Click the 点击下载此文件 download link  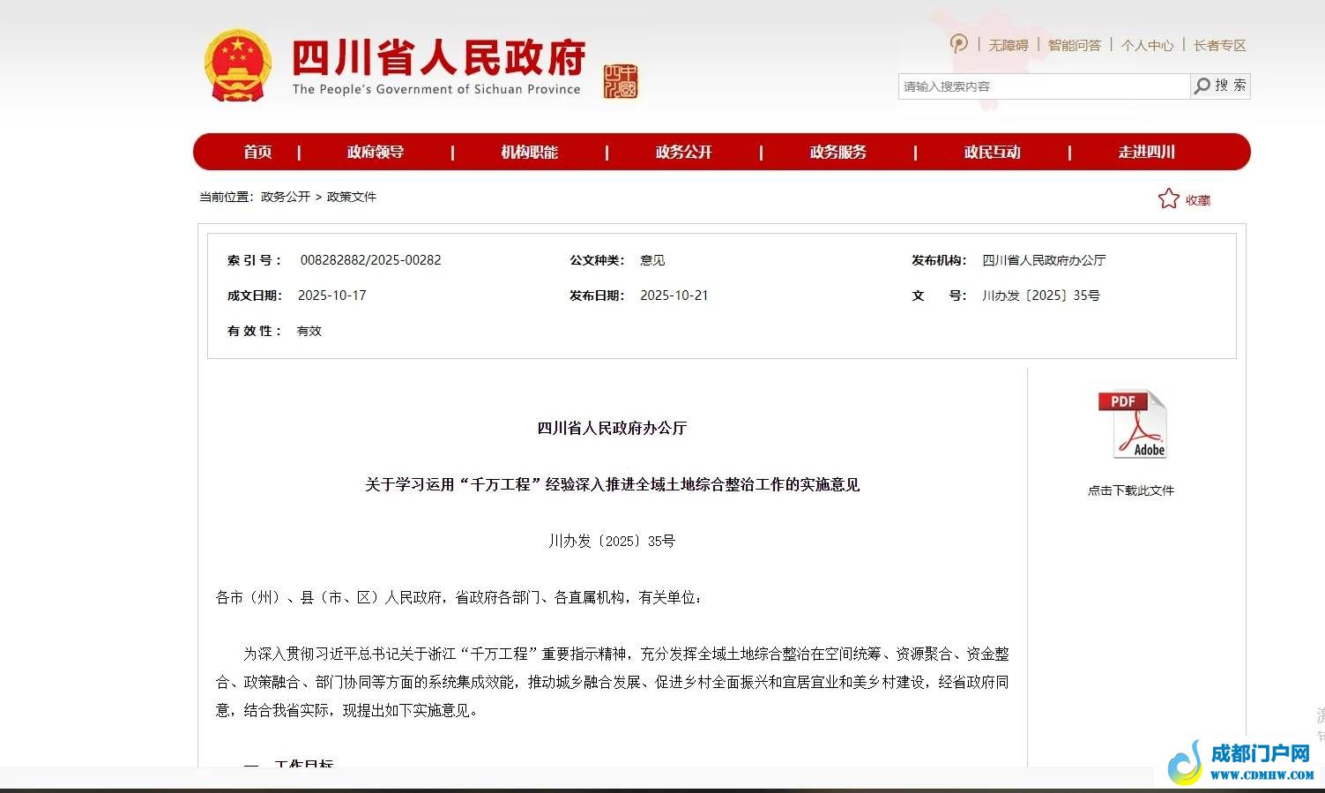pos(1131,490)
